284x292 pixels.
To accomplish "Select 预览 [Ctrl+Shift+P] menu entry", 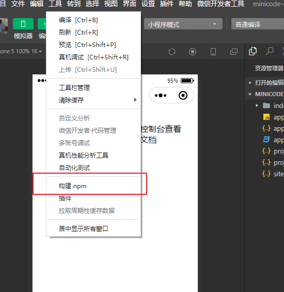I will 93,44.
